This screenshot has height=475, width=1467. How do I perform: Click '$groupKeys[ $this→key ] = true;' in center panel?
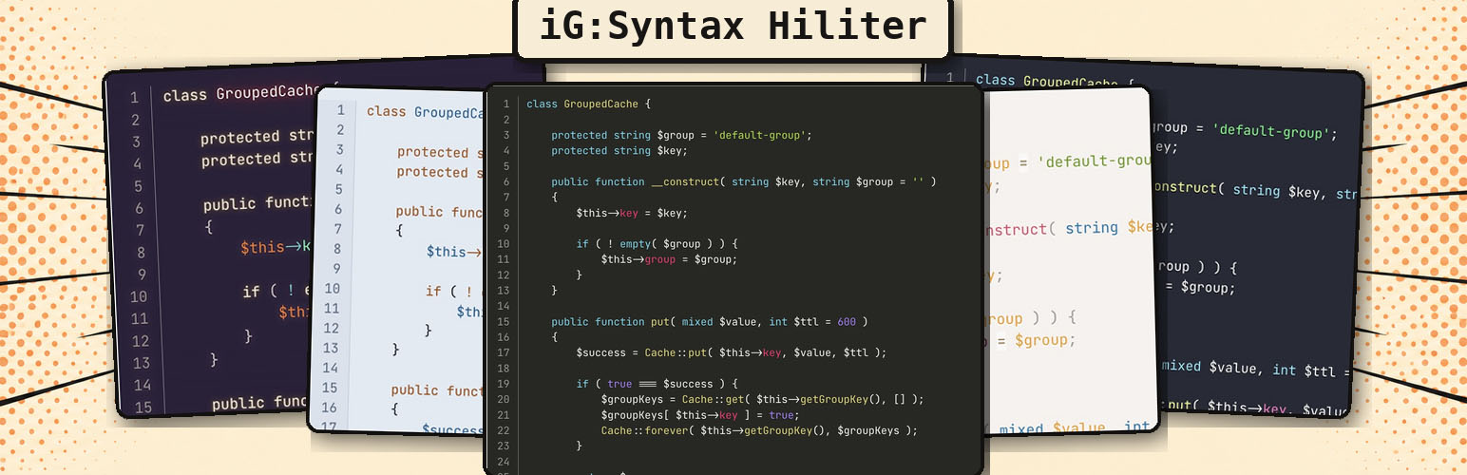700,415
